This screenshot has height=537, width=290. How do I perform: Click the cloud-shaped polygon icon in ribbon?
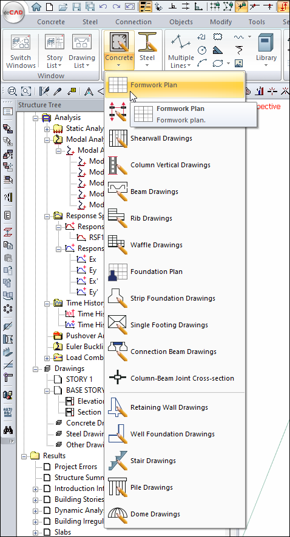point(218,36)
